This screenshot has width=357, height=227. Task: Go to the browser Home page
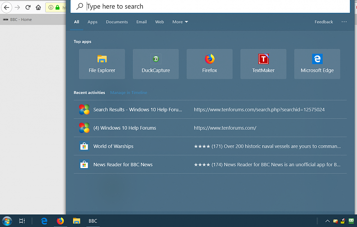(38, 8)
